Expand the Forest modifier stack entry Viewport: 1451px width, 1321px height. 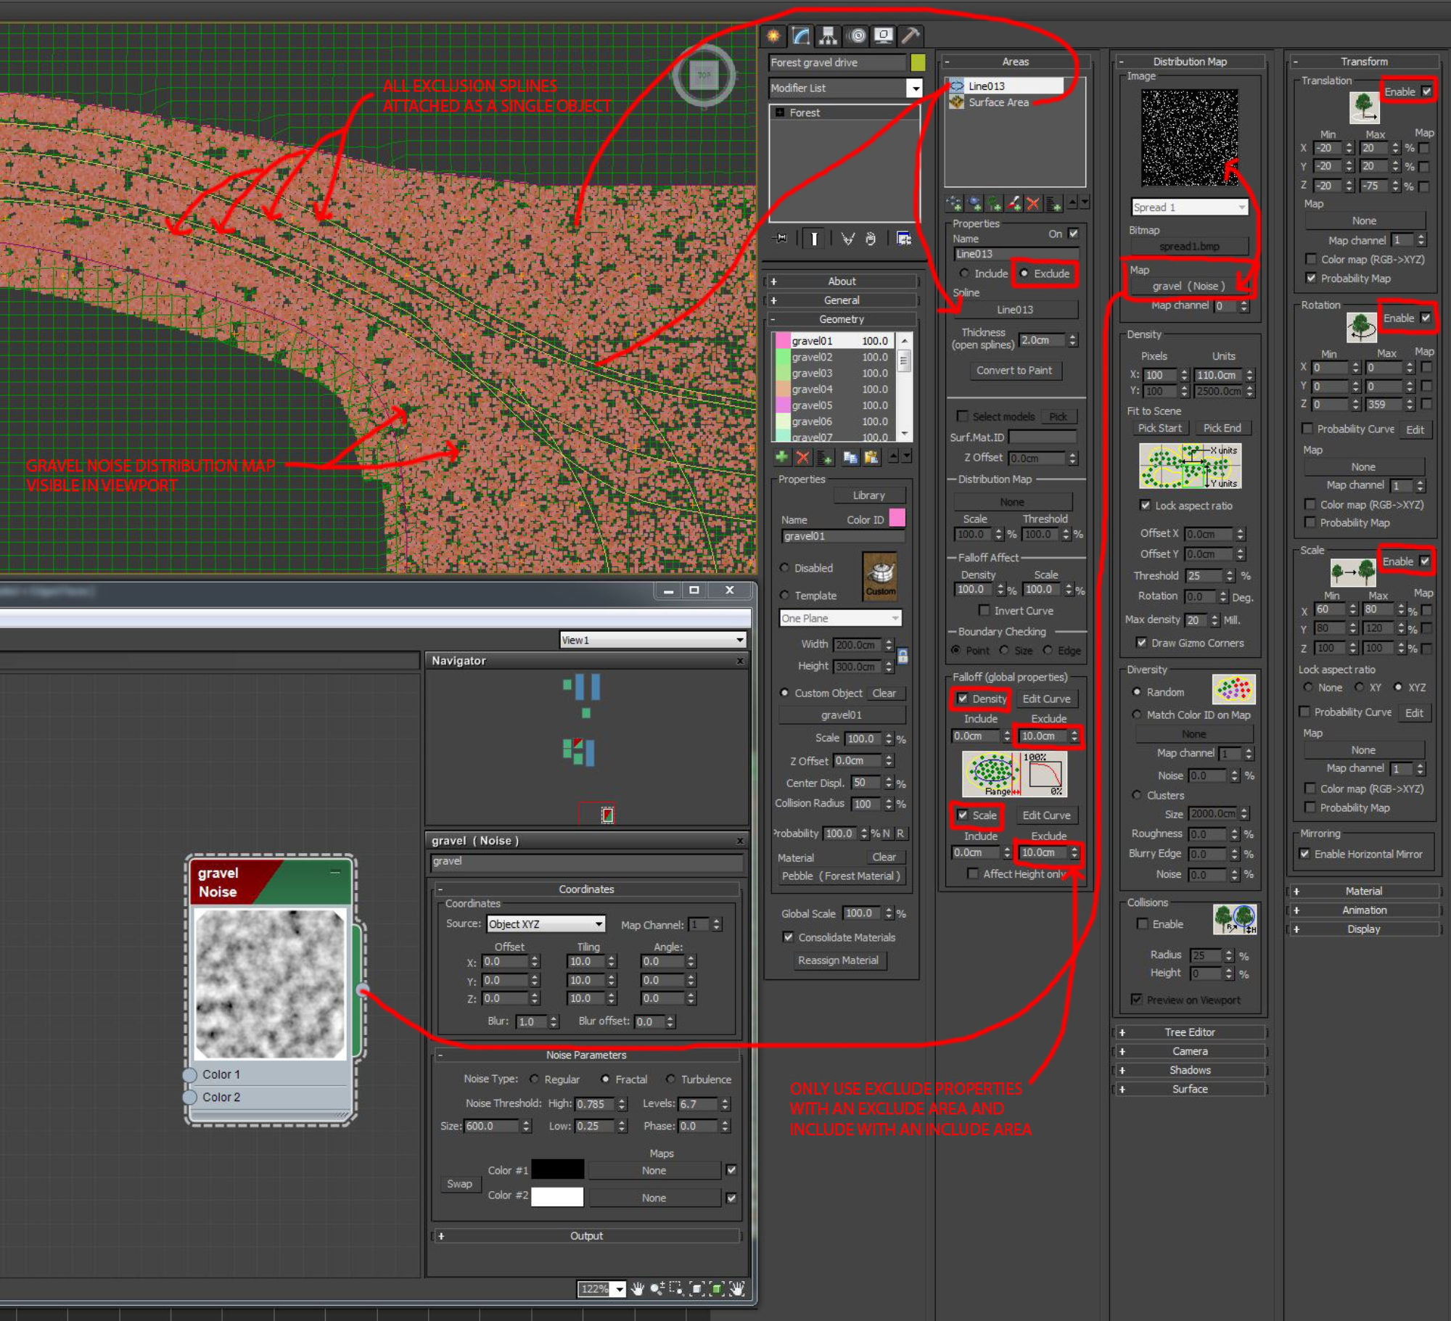point(780,112)
